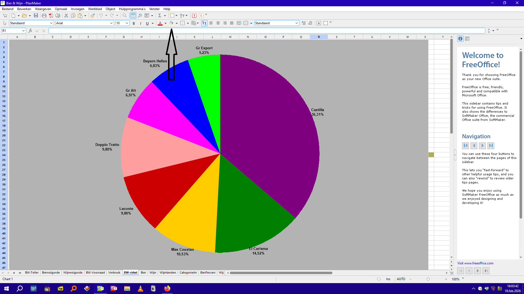Viewport: 524px width, 294px height.
Task: Click the Export as PDF icon
Action: 51,16
